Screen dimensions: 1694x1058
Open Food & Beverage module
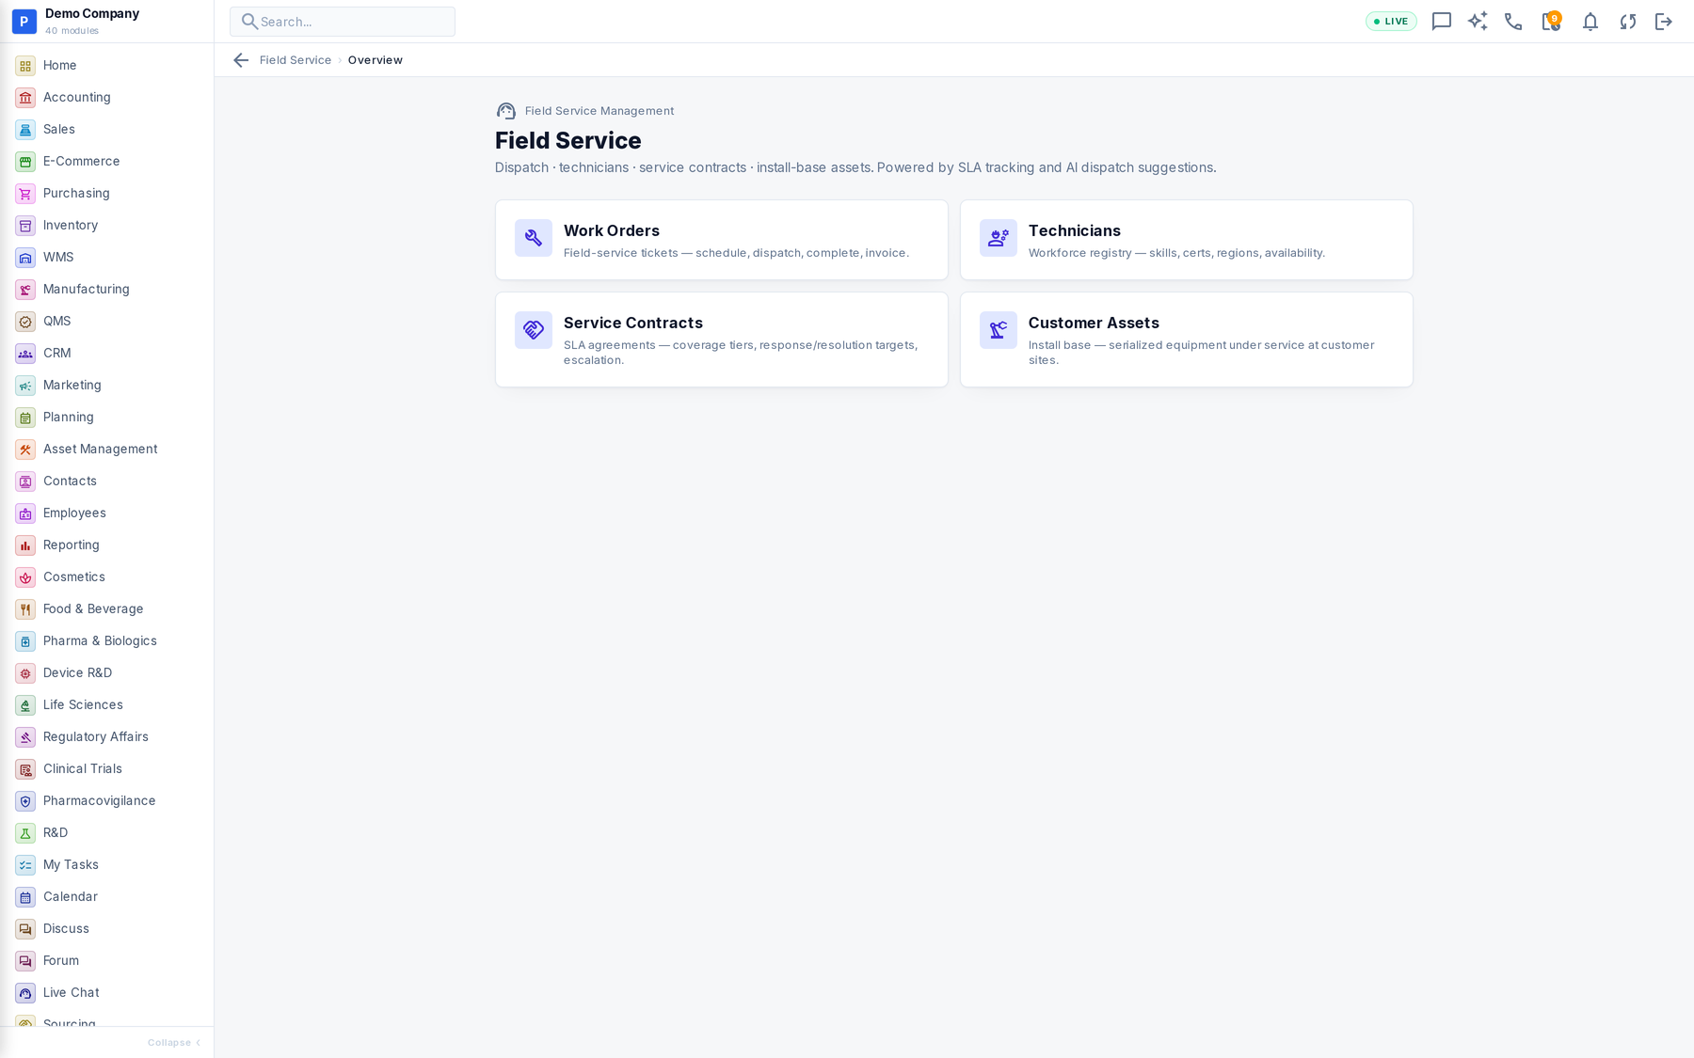pyautogui.click(x=106, y=608)
